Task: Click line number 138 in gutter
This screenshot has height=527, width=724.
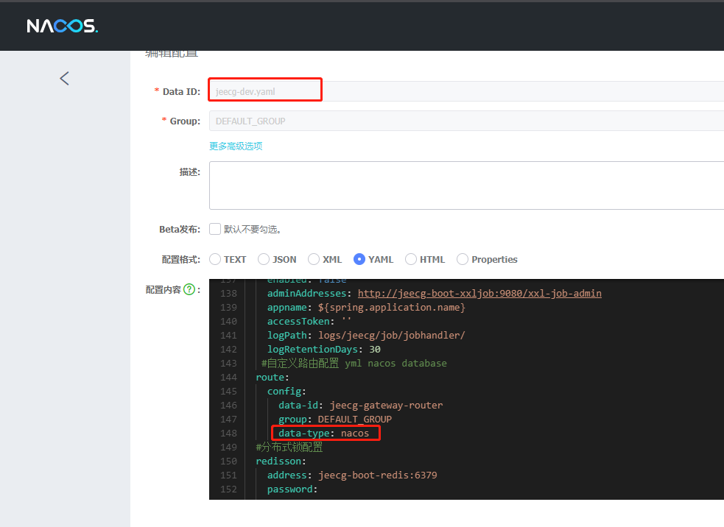Action: (228, 294)
